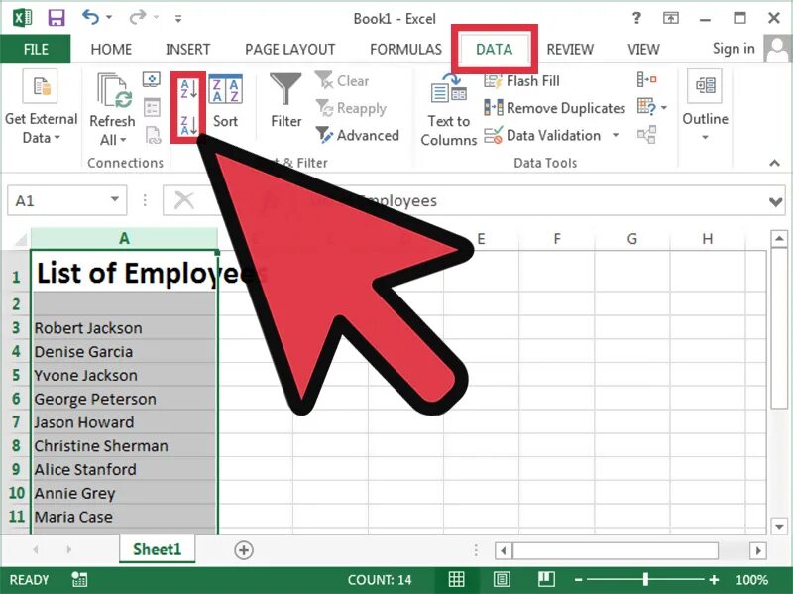Click Flash Fill
Viewport: 793px width, 594px height.
click(521, 81)
